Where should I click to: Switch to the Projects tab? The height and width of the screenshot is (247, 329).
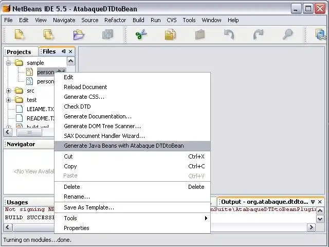19,52
